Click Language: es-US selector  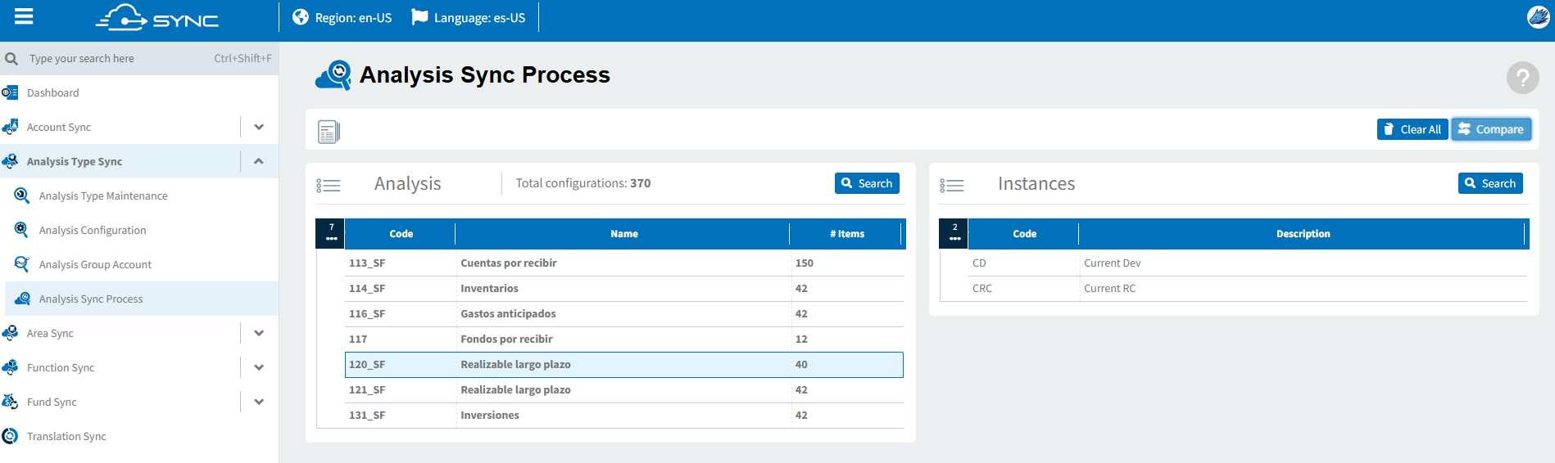click(469, 17)
